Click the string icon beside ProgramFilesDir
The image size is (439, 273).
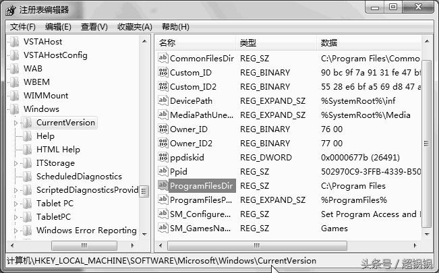pos(163,185)
